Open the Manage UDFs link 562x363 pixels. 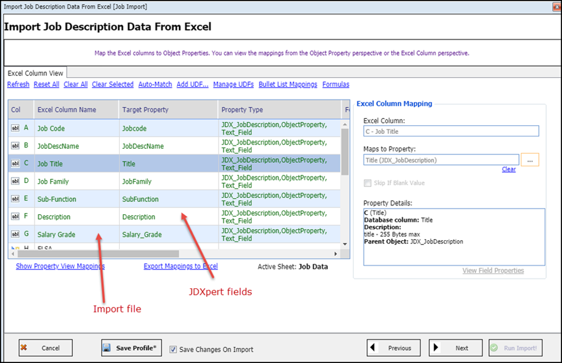pyautogui.click(x=233, y=85)
